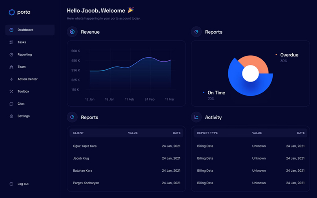Click the Revenue dollar icon

coord(72,32)
